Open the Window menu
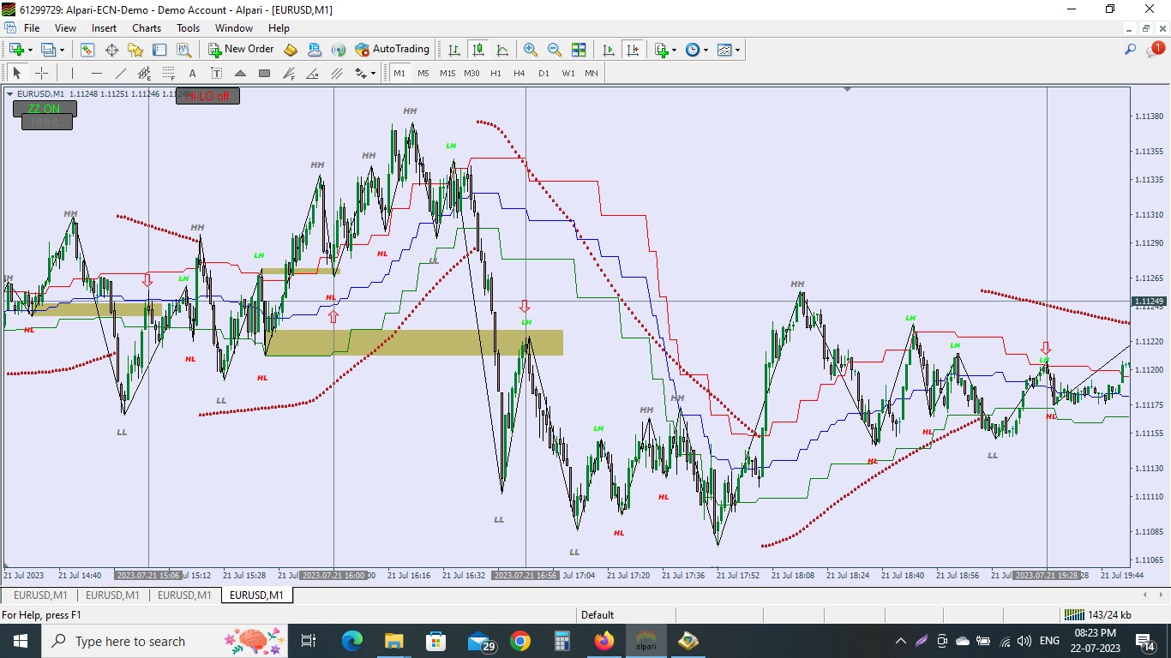The height and width of the screenshot is (658, 1171). pos(234,28)
